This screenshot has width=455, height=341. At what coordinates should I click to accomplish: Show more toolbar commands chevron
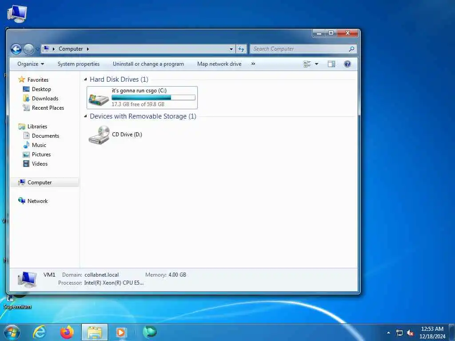point(253,64)
